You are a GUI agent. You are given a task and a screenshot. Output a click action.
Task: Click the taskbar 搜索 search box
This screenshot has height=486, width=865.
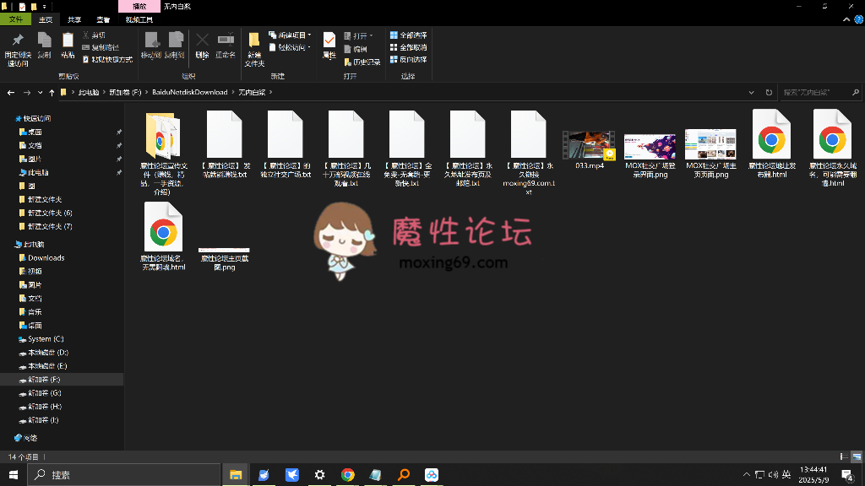click(124, 474)
